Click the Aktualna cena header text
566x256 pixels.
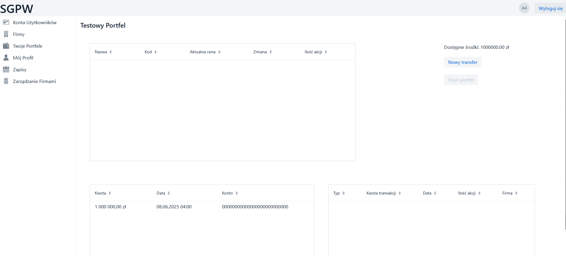point(203,52)
